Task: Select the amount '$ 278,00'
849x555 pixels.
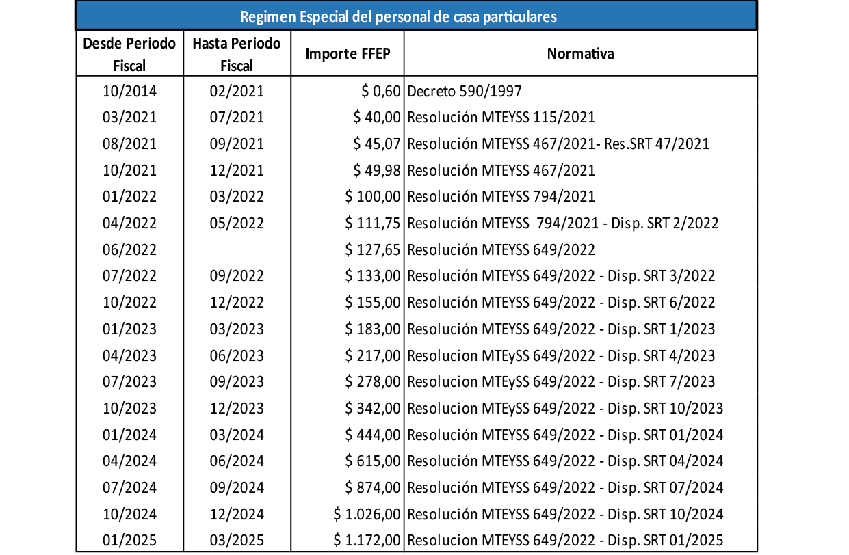Action: [373, 381]
